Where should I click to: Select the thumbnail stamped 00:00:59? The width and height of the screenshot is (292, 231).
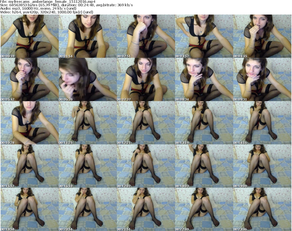click(30, 36)
